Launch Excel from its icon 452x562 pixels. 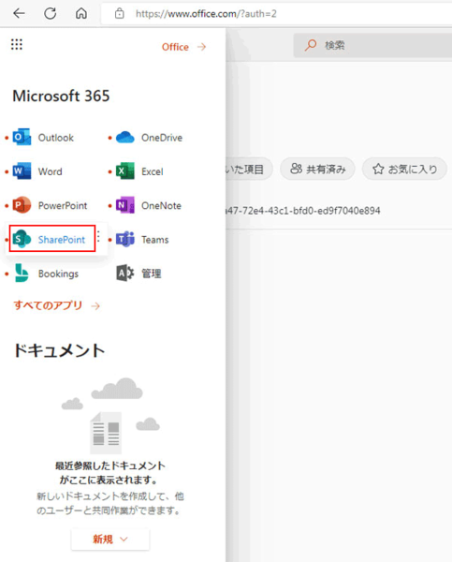(125, 171)
